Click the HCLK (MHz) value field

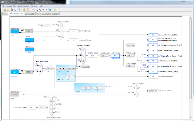coord(115,56)
